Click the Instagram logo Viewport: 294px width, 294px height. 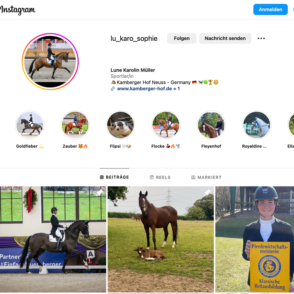click(x=18, y=10)
